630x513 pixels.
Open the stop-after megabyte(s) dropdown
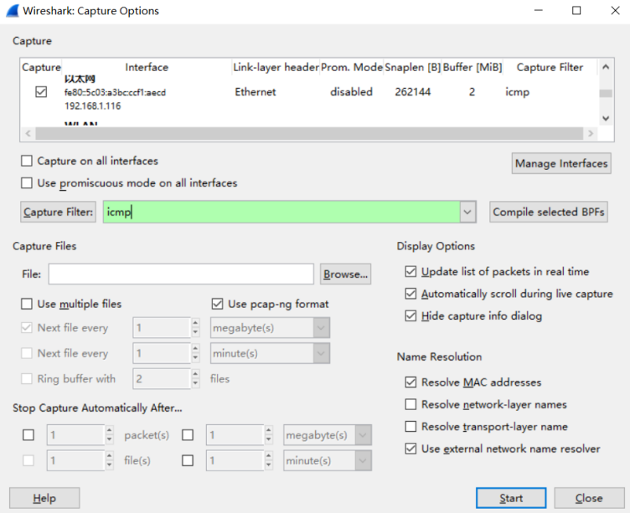point(363,435)
